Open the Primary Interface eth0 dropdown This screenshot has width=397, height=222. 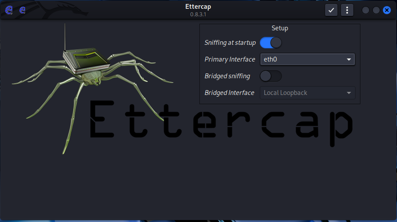[307, 59]
